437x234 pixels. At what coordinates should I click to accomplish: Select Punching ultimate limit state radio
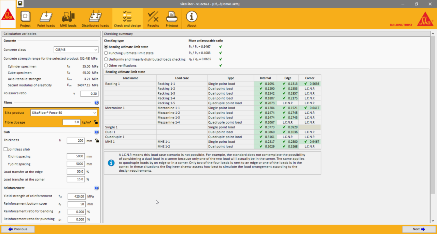pos(106,53)
